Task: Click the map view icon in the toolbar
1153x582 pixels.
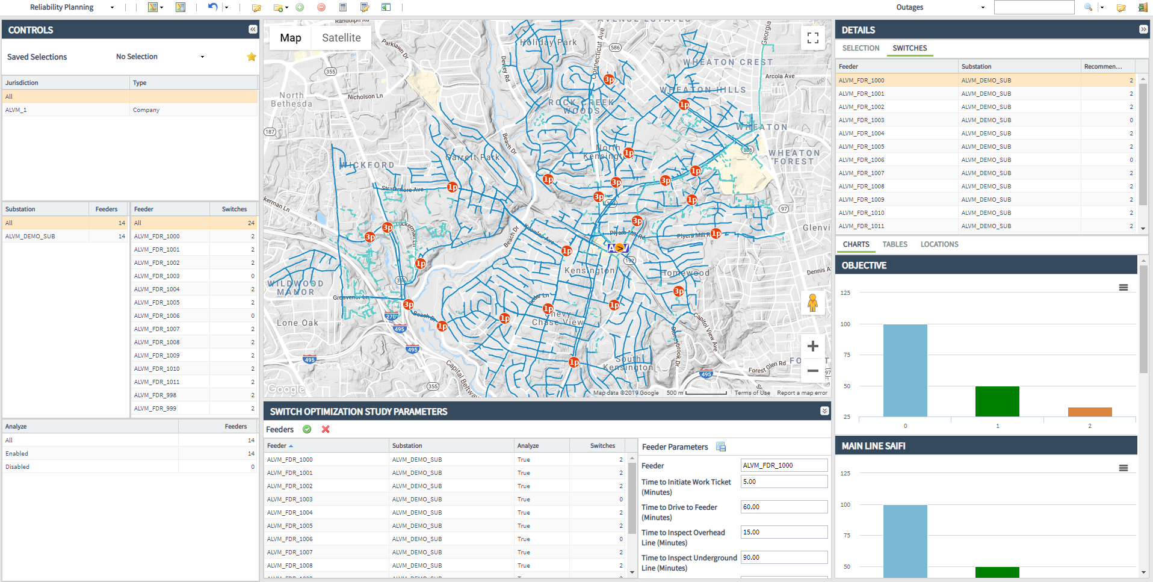Action: click(153, 7)
